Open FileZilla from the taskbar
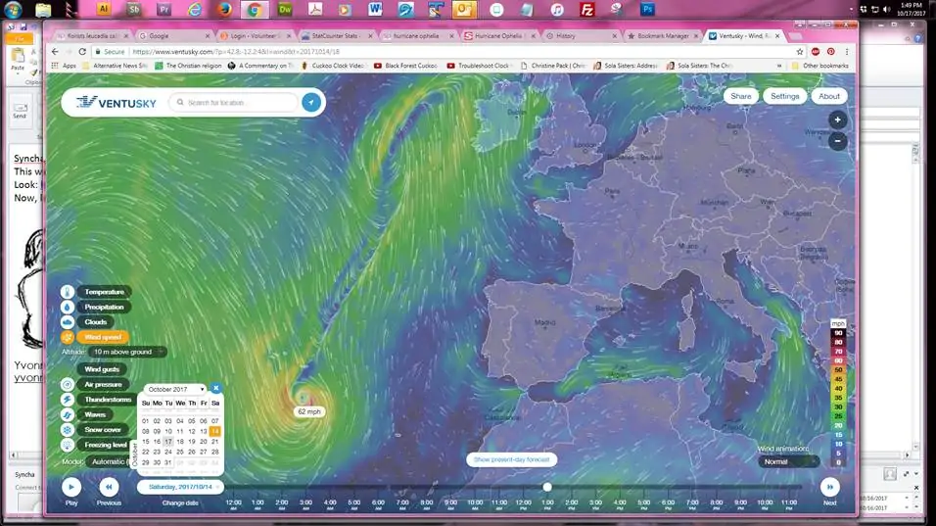 point(587,9)
